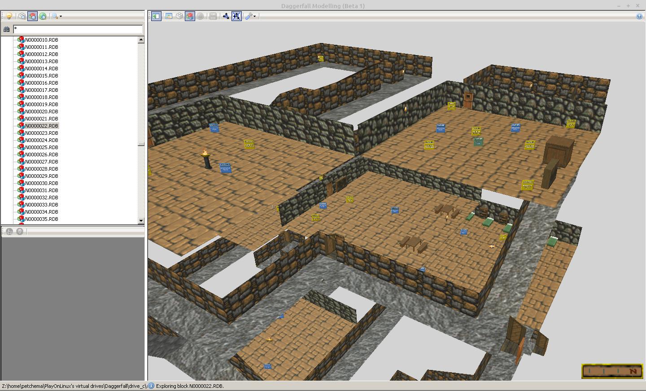The image size is (646, 391).
Task: Focus the asterisk filter search field
Action: pyautogui.click(x=78, y=30)
